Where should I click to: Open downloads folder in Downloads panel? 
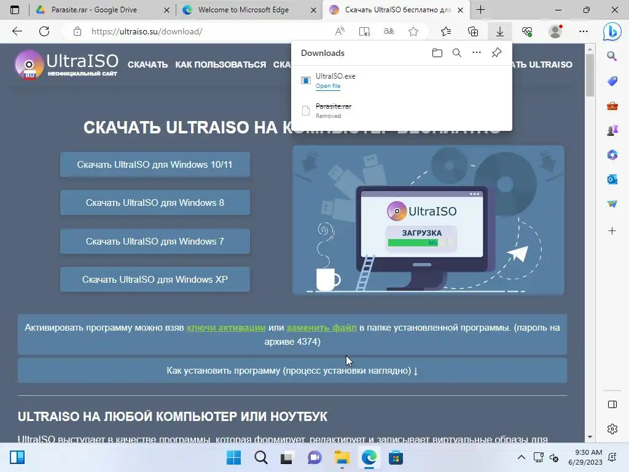coord(437,53)
